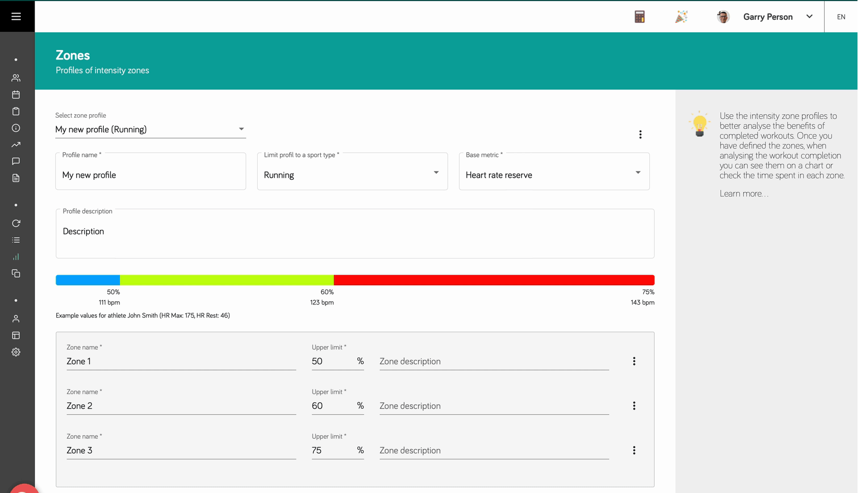Open the profile three-dot options menu
This screenshot has width=858, height=493.
tap(640, 134)
